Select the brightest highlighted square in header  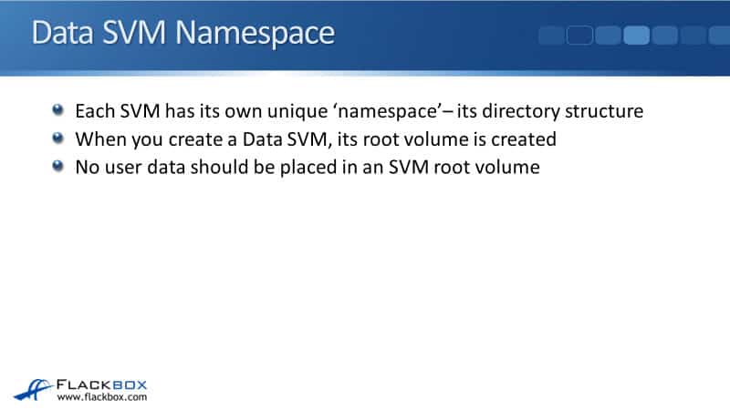[x=636, y=36]
